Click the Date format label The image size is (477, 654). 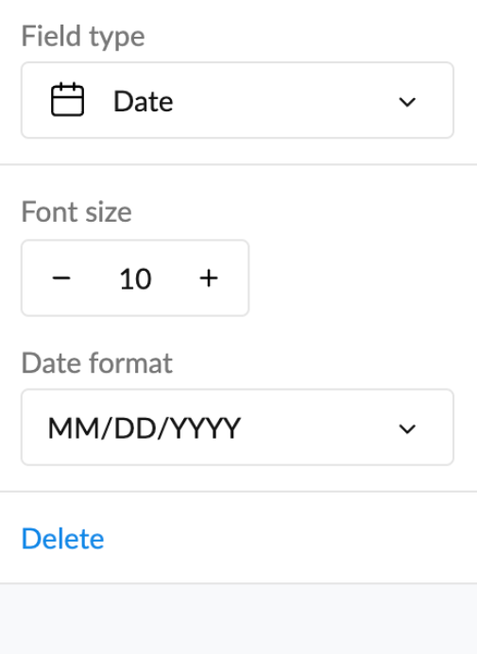click(x=97, y=363)
